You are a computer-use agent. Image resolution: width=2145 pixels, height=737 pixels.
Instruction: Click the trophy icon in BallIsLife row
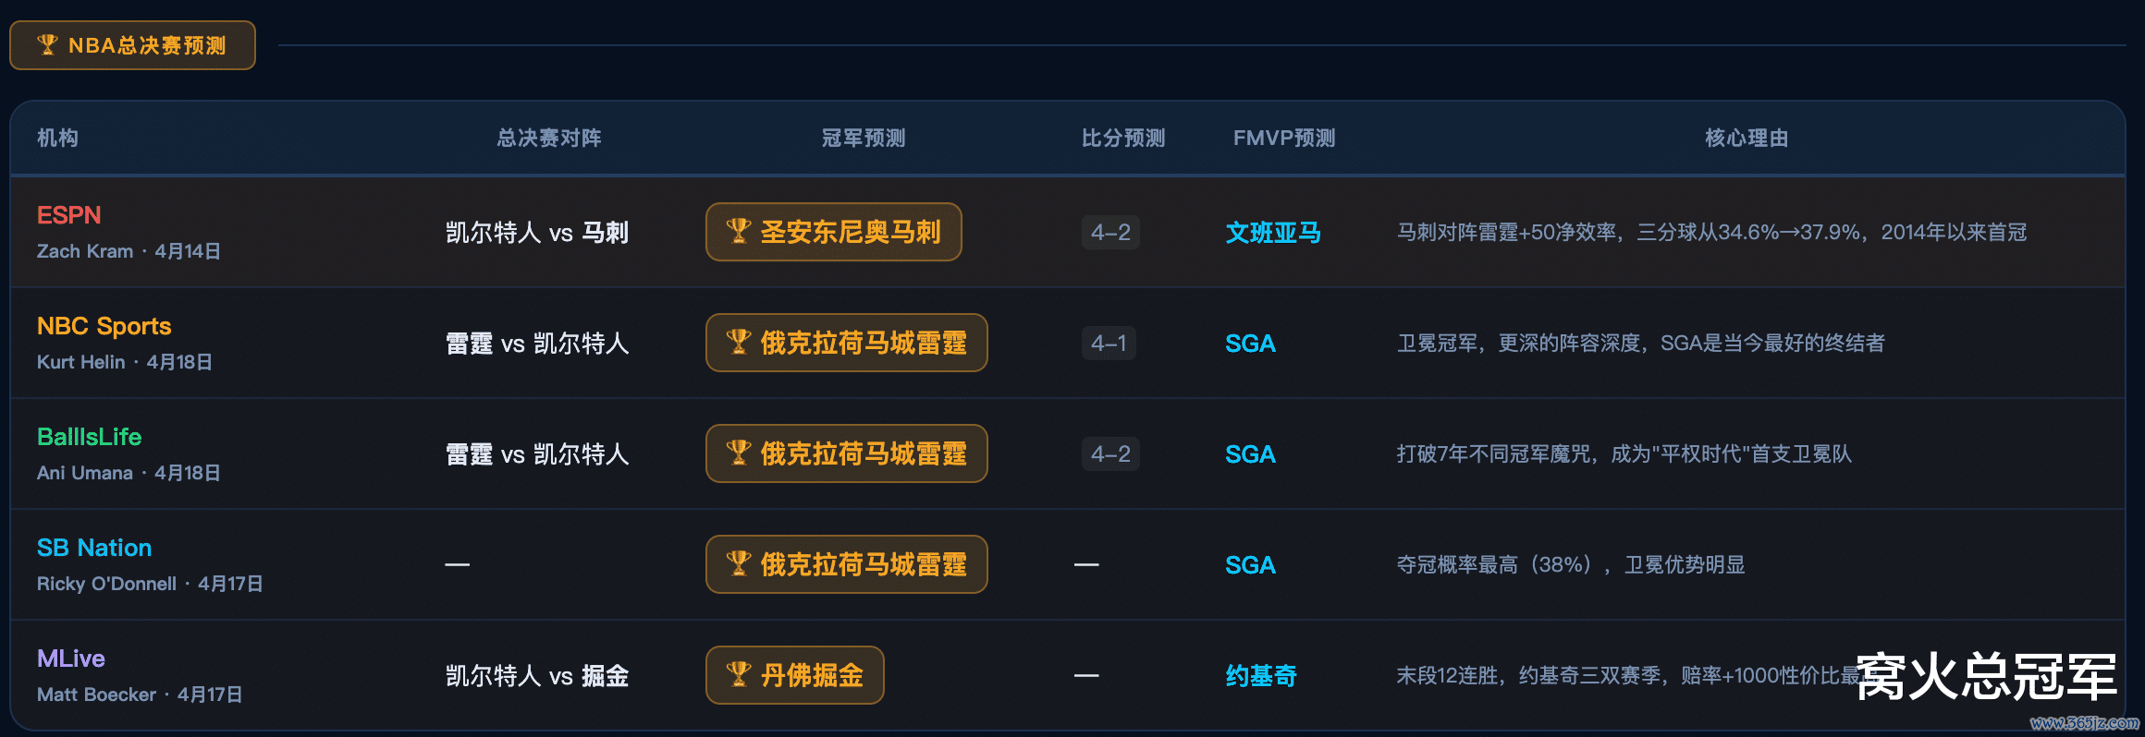tap(738, 453)
